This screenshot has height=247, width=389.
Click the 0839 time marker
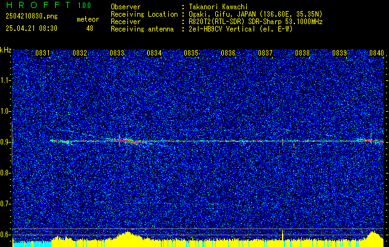point(340,53)
